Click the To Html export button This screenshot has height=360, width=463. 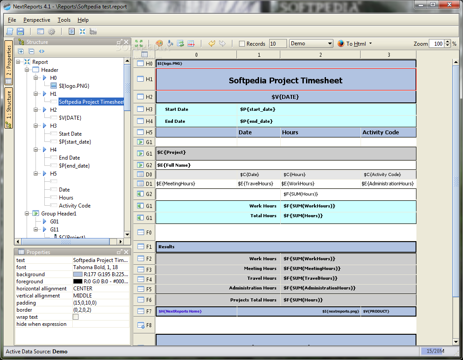[x=352, y=44]
